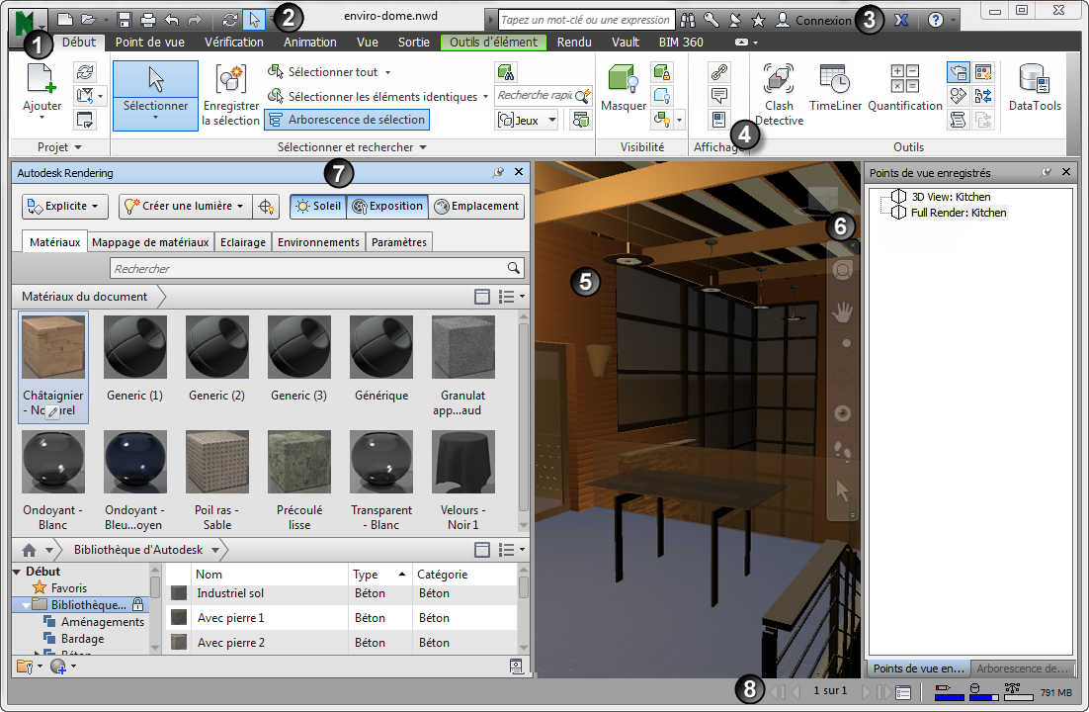This screenshot has width=1089, height=712.
Task: Click the Emplacement button
Action: pyautogui.click(x=476, y=207)
